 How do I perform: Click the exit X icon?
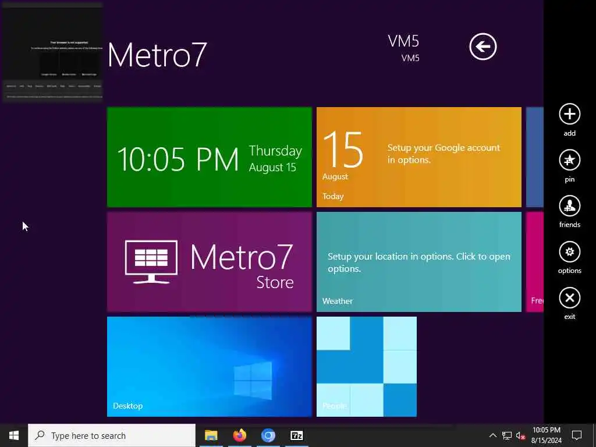tap(569, 297)
